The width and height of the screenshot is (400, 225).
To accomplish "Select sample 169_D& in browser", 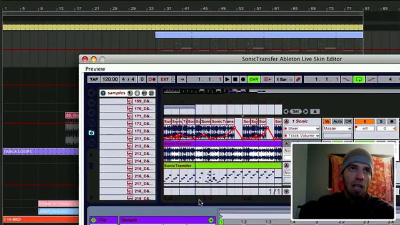I will pos(127,101).
